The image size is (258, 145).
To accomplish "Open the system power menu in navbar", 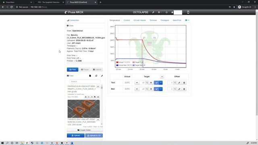I will click(159, 12).
